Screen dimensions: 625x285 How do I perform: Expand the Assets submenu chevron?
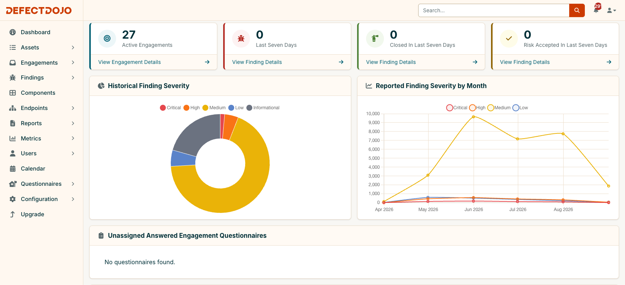[x=73, y=48]
